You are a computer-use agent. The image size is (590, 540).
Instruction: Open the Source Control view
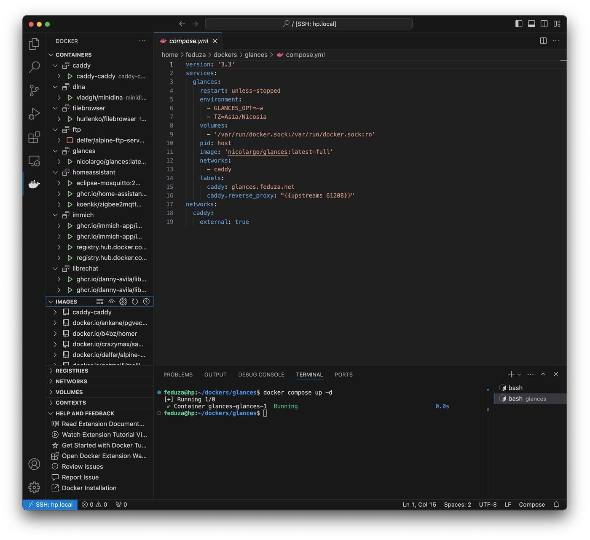[x=34, y=90]
